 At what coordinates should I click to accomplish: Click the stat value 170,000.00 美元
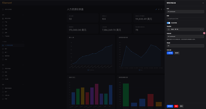[78, 30]
